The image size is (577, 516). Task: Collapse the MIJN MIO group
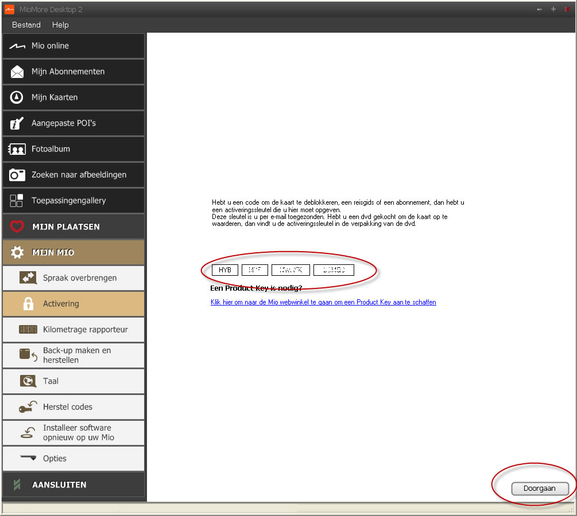(x=73, y=252)
